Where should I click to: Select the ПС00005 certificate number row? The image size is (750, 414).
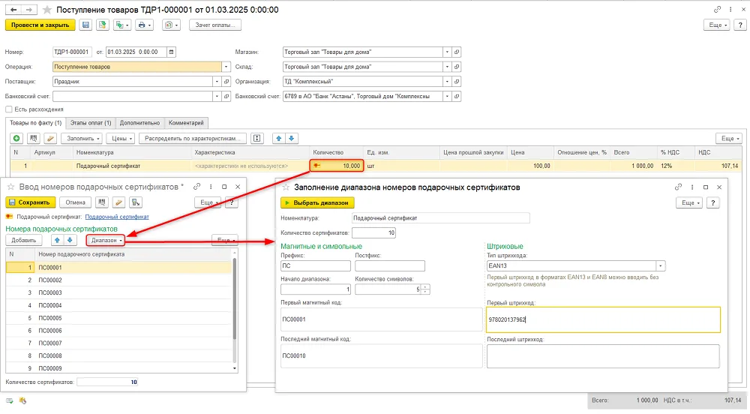point(118,318)
